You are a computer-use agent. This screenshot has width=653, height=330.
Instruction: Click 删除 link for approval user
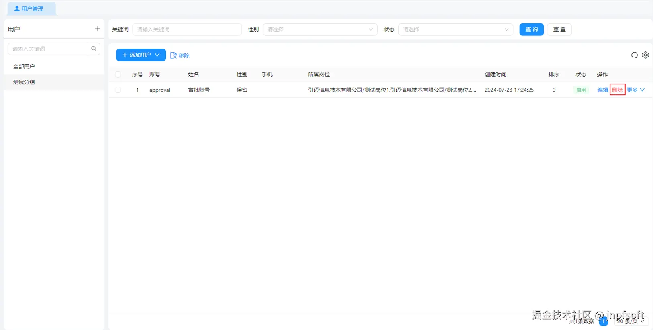click(x=617, y=90)
